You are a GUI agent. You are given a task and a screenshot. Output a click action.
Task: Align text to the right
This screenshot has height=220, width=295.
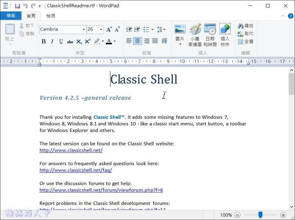146,41
